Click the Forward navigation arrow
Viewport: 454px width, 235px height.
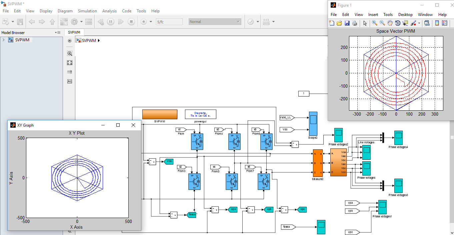42,22
